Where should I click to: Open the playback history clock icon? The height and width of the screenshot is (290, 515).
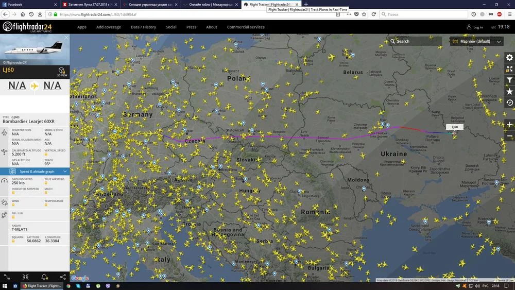(509, 103)
